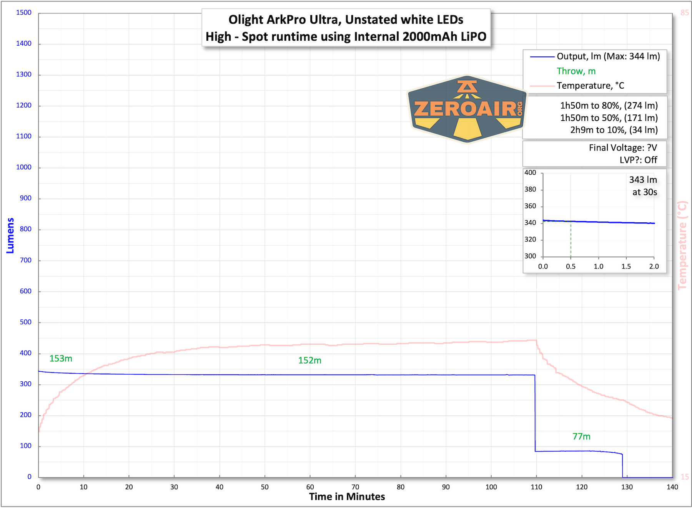Select the "77m" throw annotation

coord(581,437)
